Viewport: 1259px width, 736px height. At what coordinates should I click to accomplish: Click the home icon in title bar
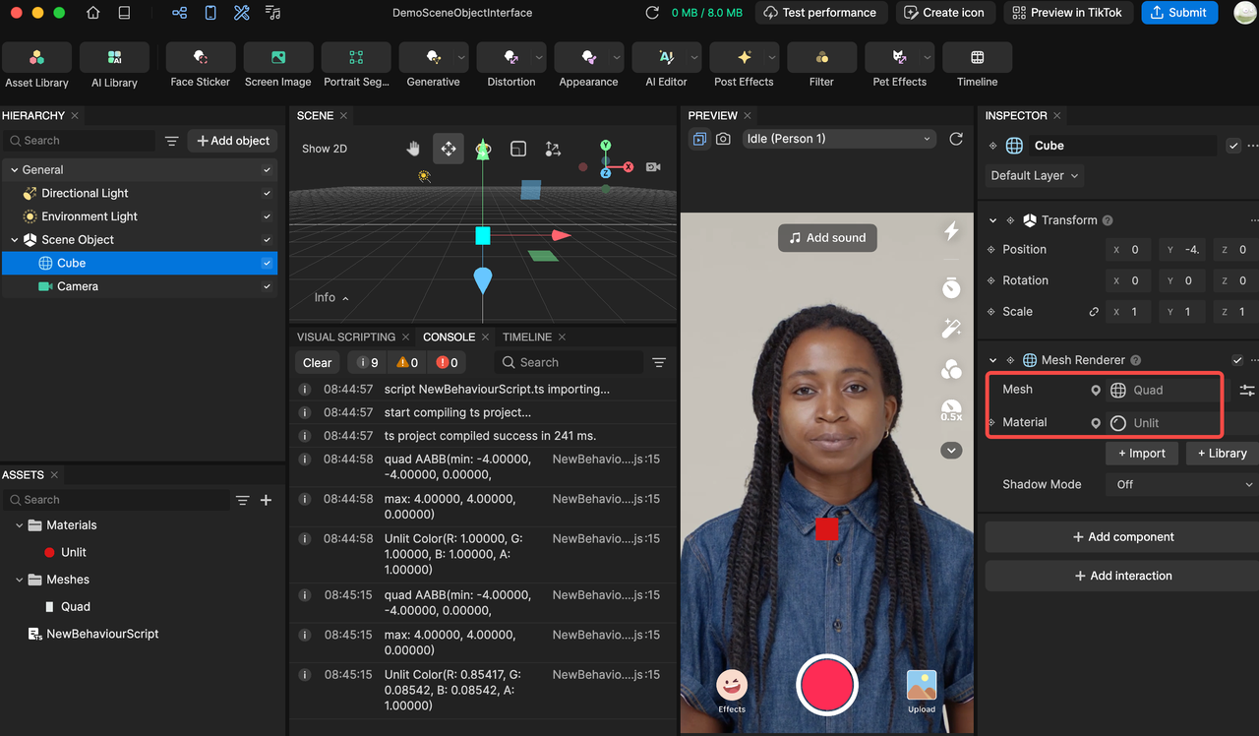click(x=92, y=13)
